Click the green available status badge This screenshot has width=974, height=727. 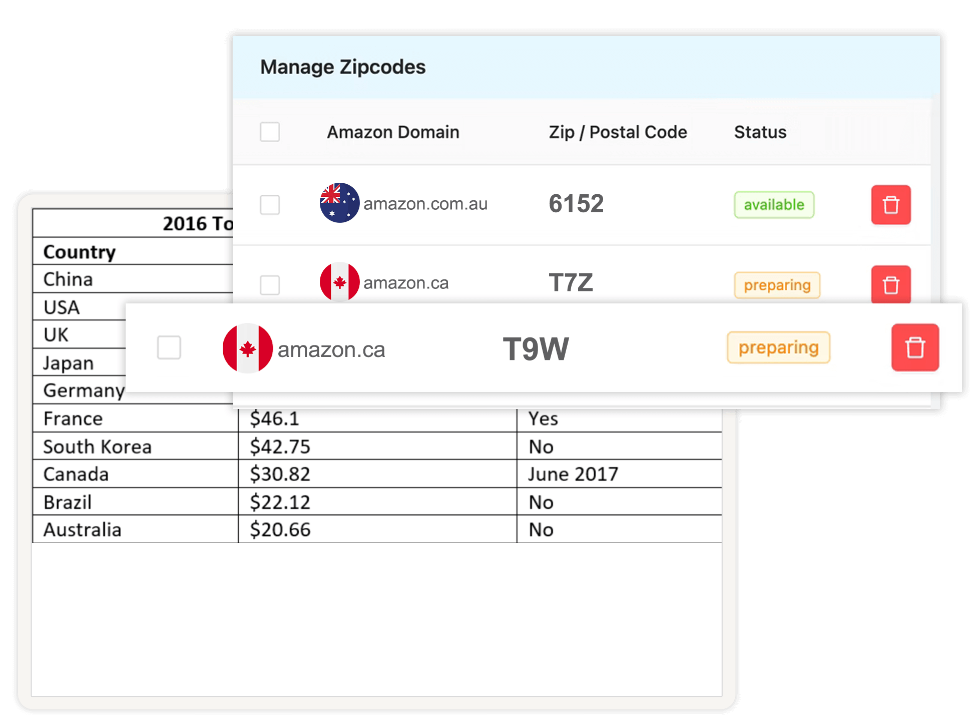tap(774, 204)
